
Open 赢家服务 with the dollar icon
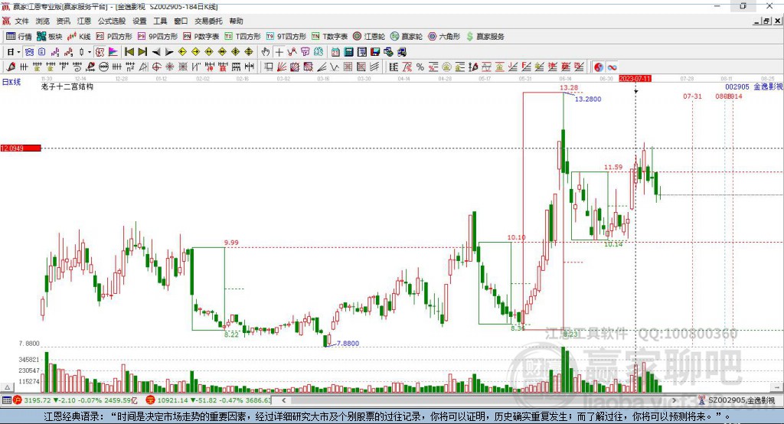pyautogui.click(x=485, y=37)
